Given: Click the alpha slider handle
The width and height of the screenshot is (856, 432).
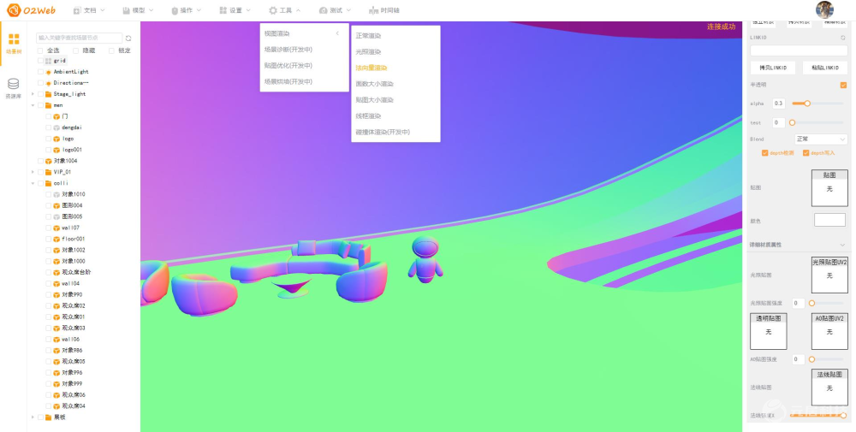Looking at the screenshot, I should point(807,104).
